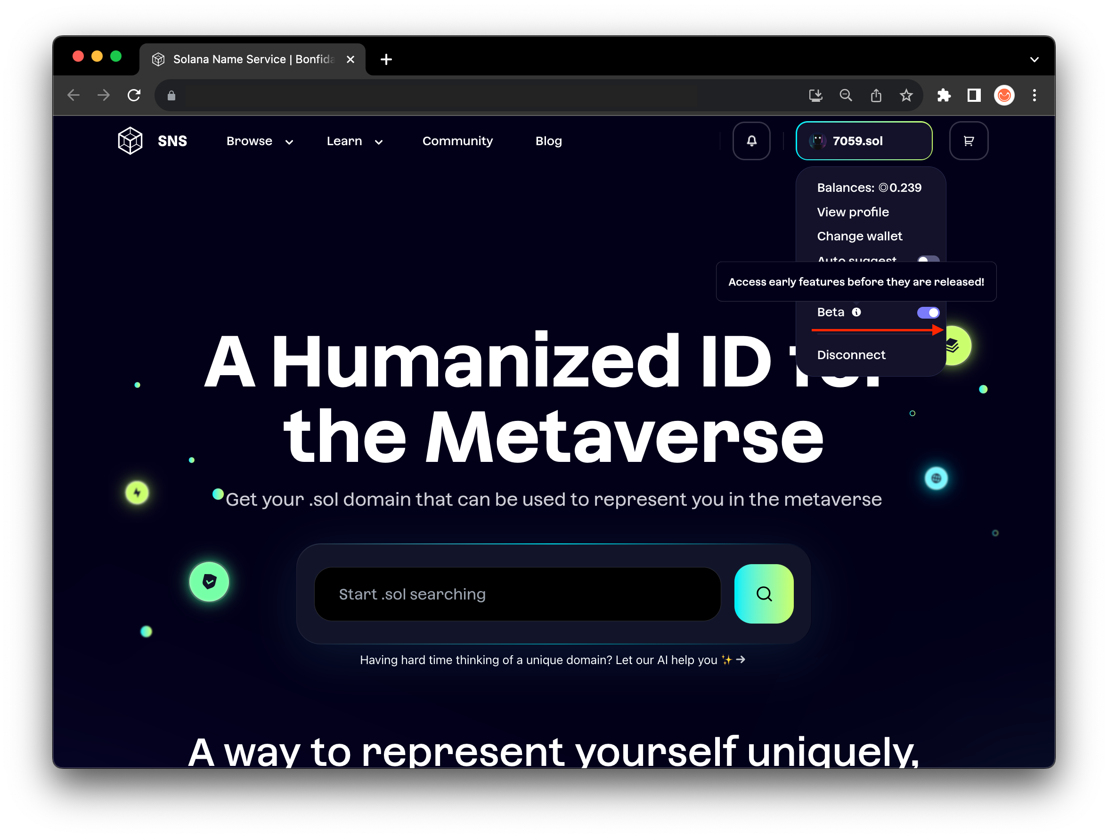Image resolution: width=1108 pixels, height=838 pixels.
Task: Bookmark this page with the star icon
Action: (x=905, y=95)
